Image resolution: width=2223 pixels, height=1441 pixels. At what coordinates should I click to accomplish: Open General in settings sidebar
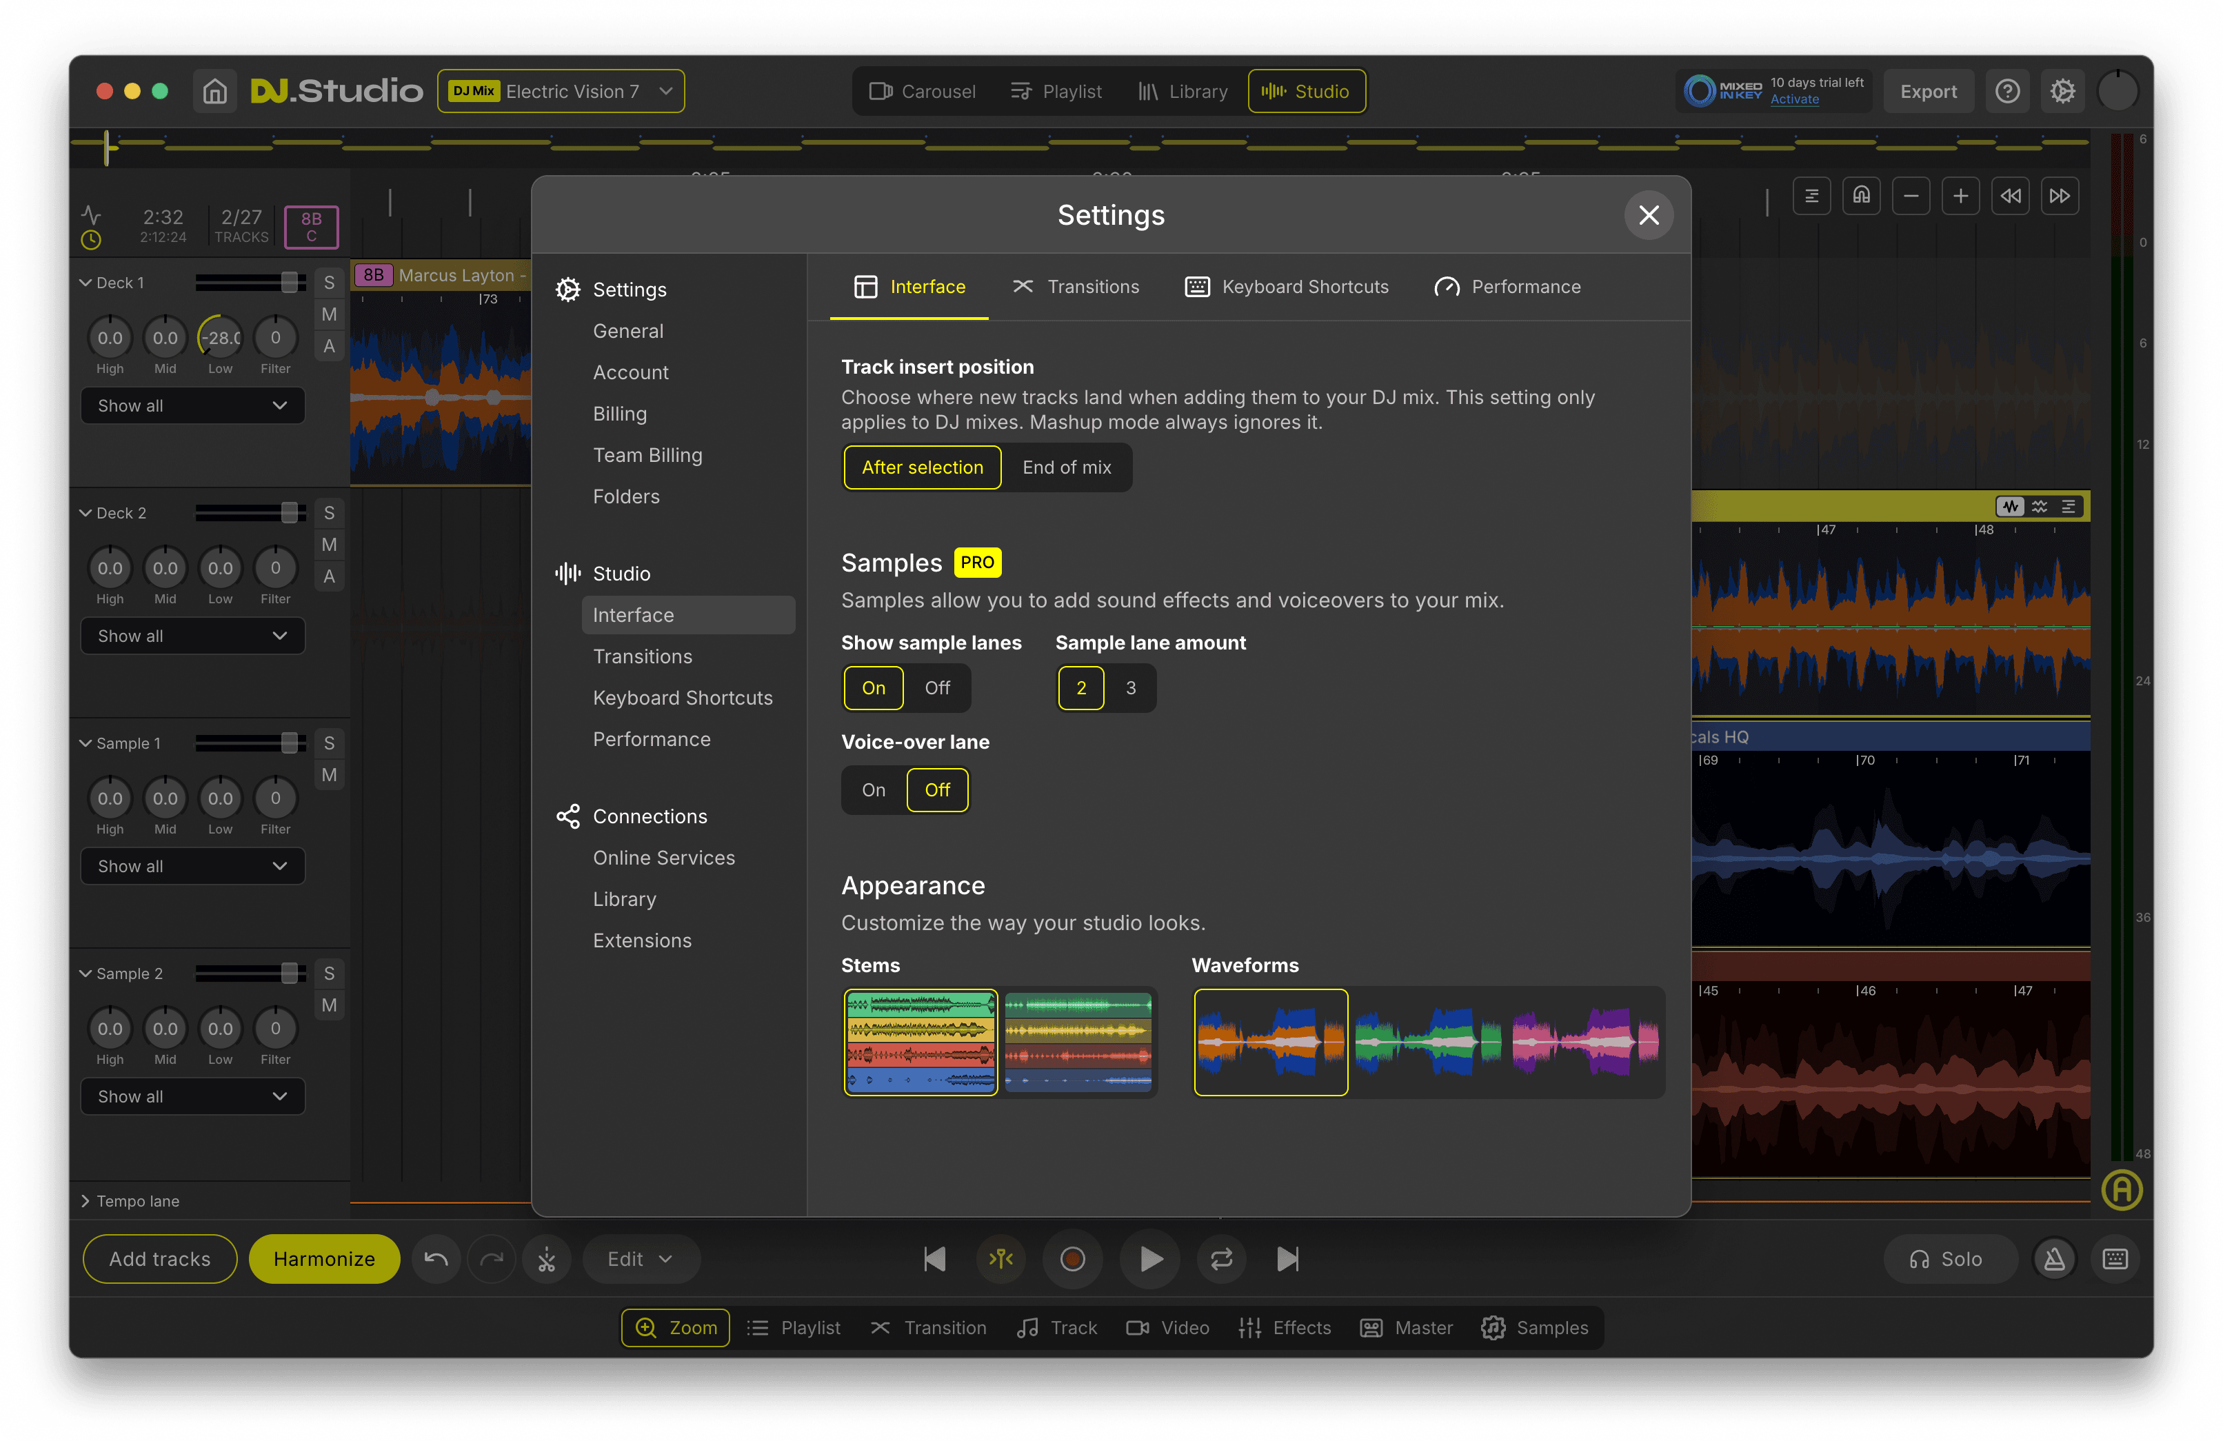(629, 330)
